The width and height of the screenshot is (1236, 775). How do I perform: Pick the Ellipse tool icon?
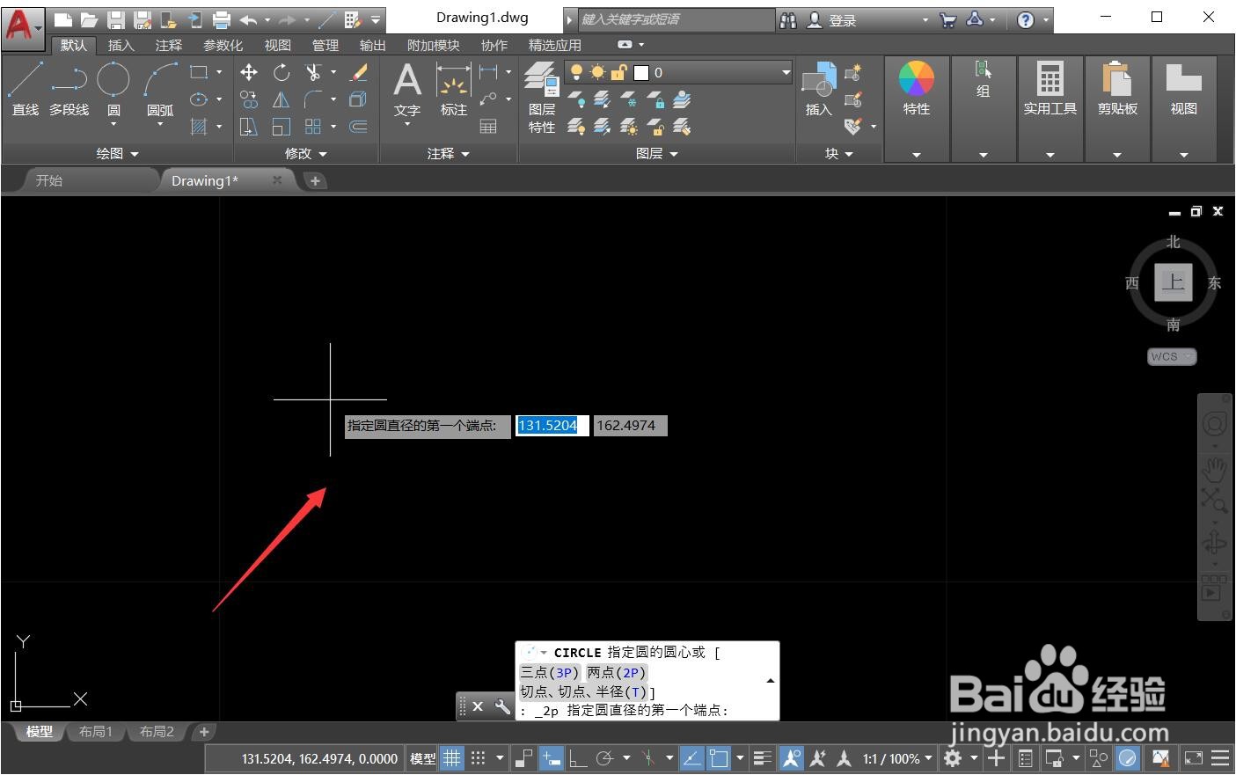[199, 99]
